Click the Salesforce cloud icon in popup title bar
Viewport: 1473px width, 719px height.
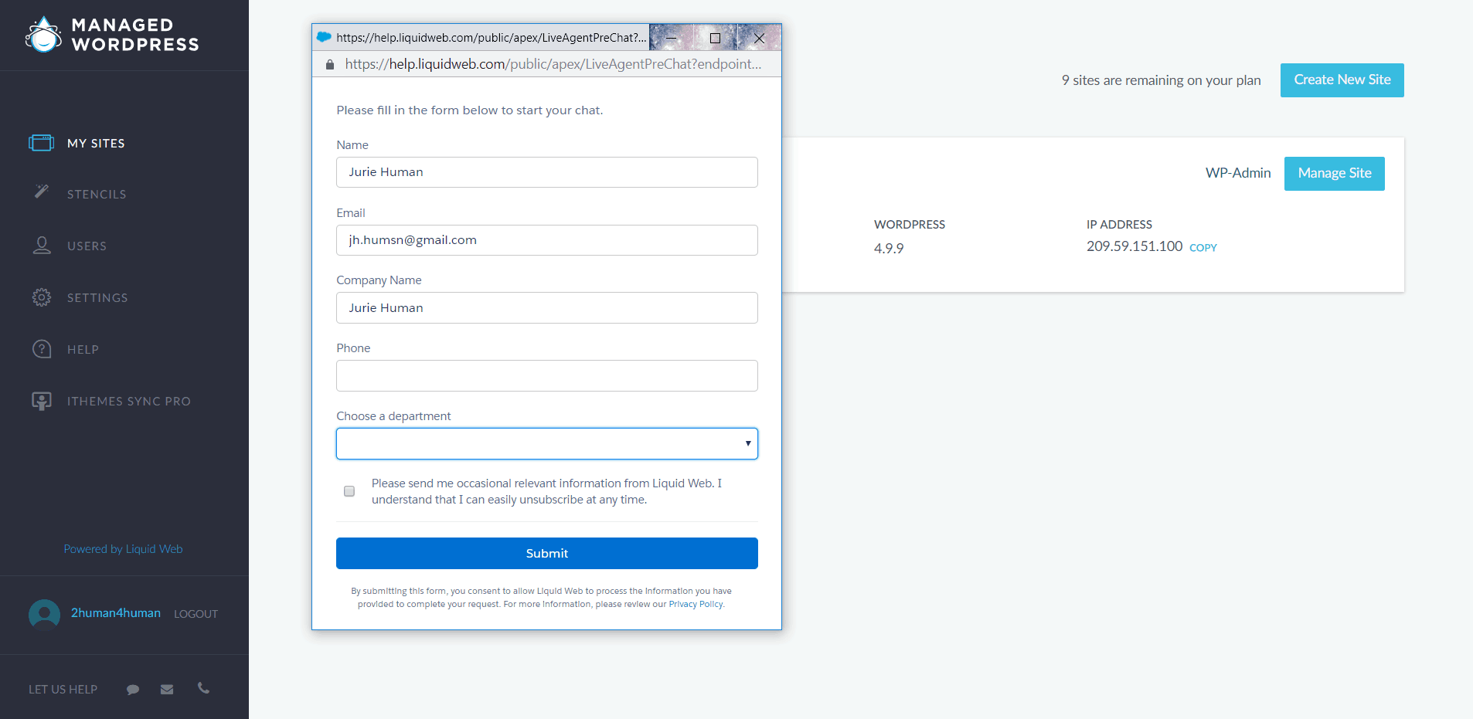tap(325, 37)
